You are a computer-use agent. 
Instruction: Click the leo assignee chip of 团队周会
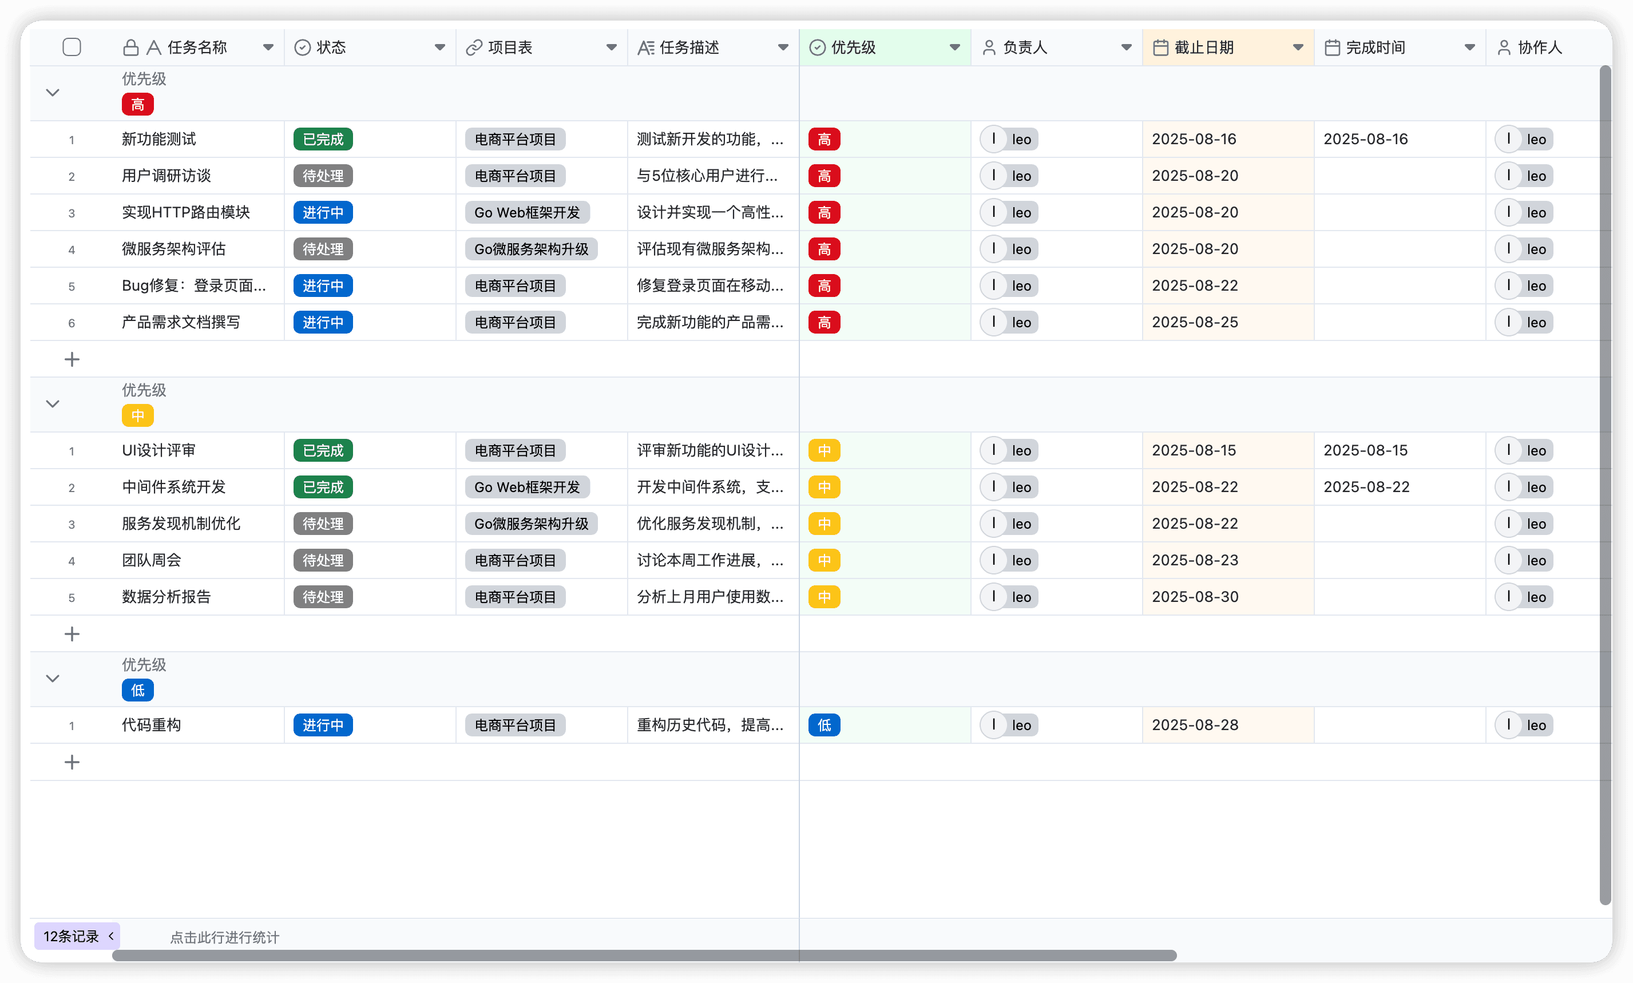pos(1009,560)
